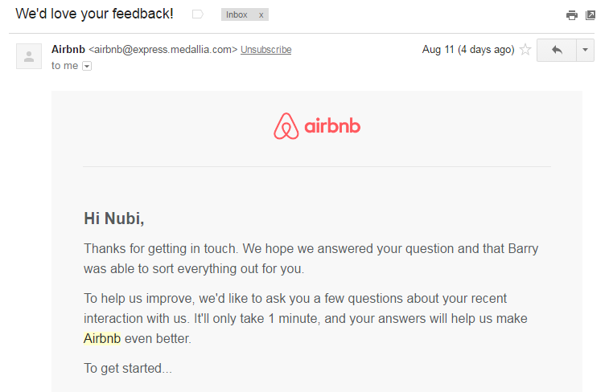This screenshot has width=609, height=392.
Task: Click the sender name Airbnb
Action: click(68, 50)
